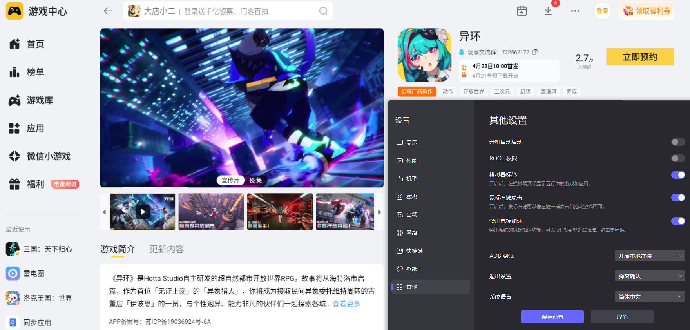Viewport: 690px width, 330px height.
Task: Turn off 禁用鼠标加速 toggle
Action: (678, 221)
